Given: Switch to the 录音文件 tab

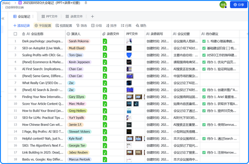Looking at the screenshot, I should click(74, 17).
